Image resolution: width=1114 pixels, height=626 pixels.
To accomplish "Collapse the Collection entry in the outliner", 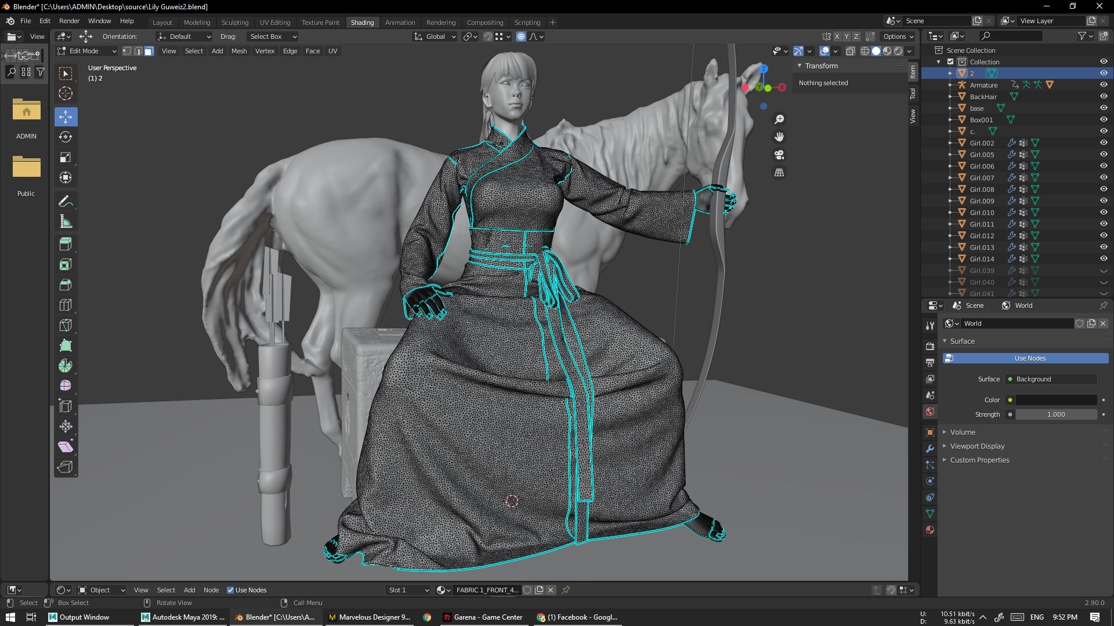I will (938, 61).
